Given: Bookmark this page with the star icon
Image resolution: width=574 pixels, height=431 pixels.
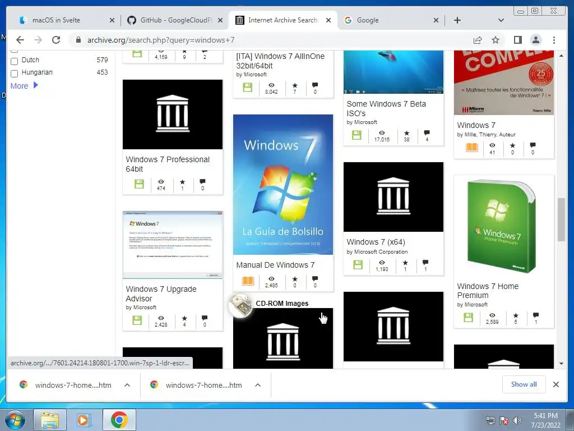Looking at the screenshot, I should tap(496, 40).
